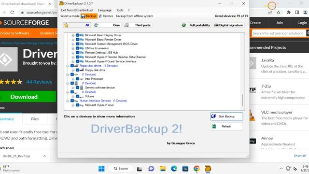Click Microsoft Basic Display Driver icon
The image size is (309, 174).
(x=82, y=35)
